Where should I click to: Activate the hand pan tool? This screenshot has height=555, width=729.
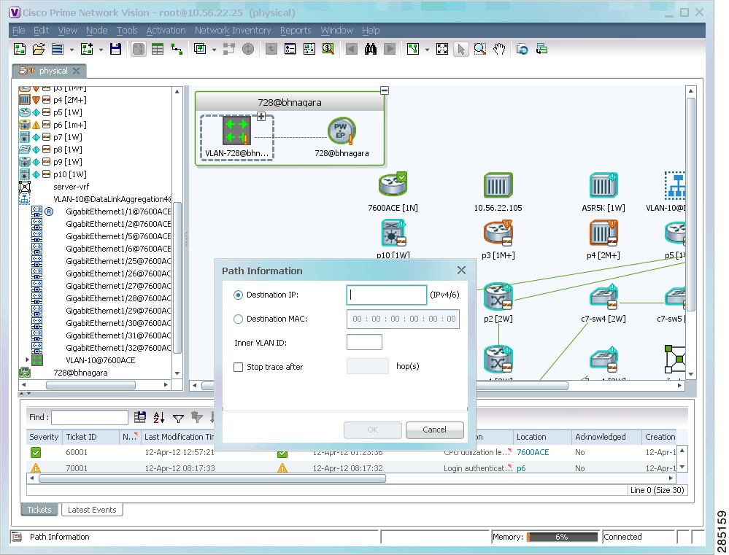click(499, 49)
